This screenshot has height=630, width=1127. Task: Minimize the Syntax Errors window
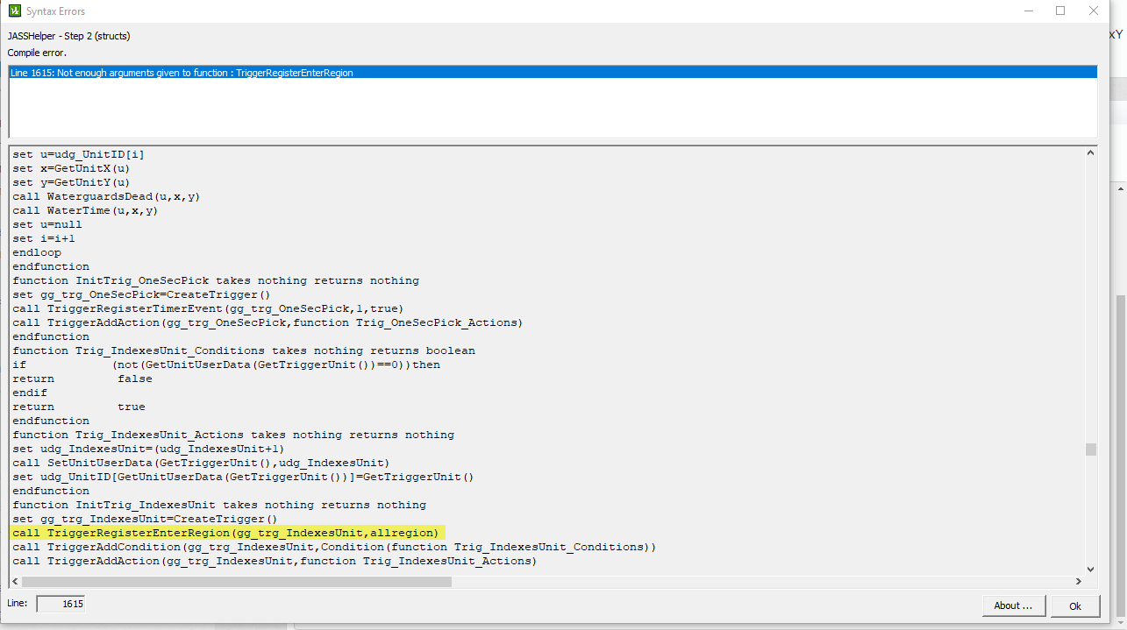1027,11
